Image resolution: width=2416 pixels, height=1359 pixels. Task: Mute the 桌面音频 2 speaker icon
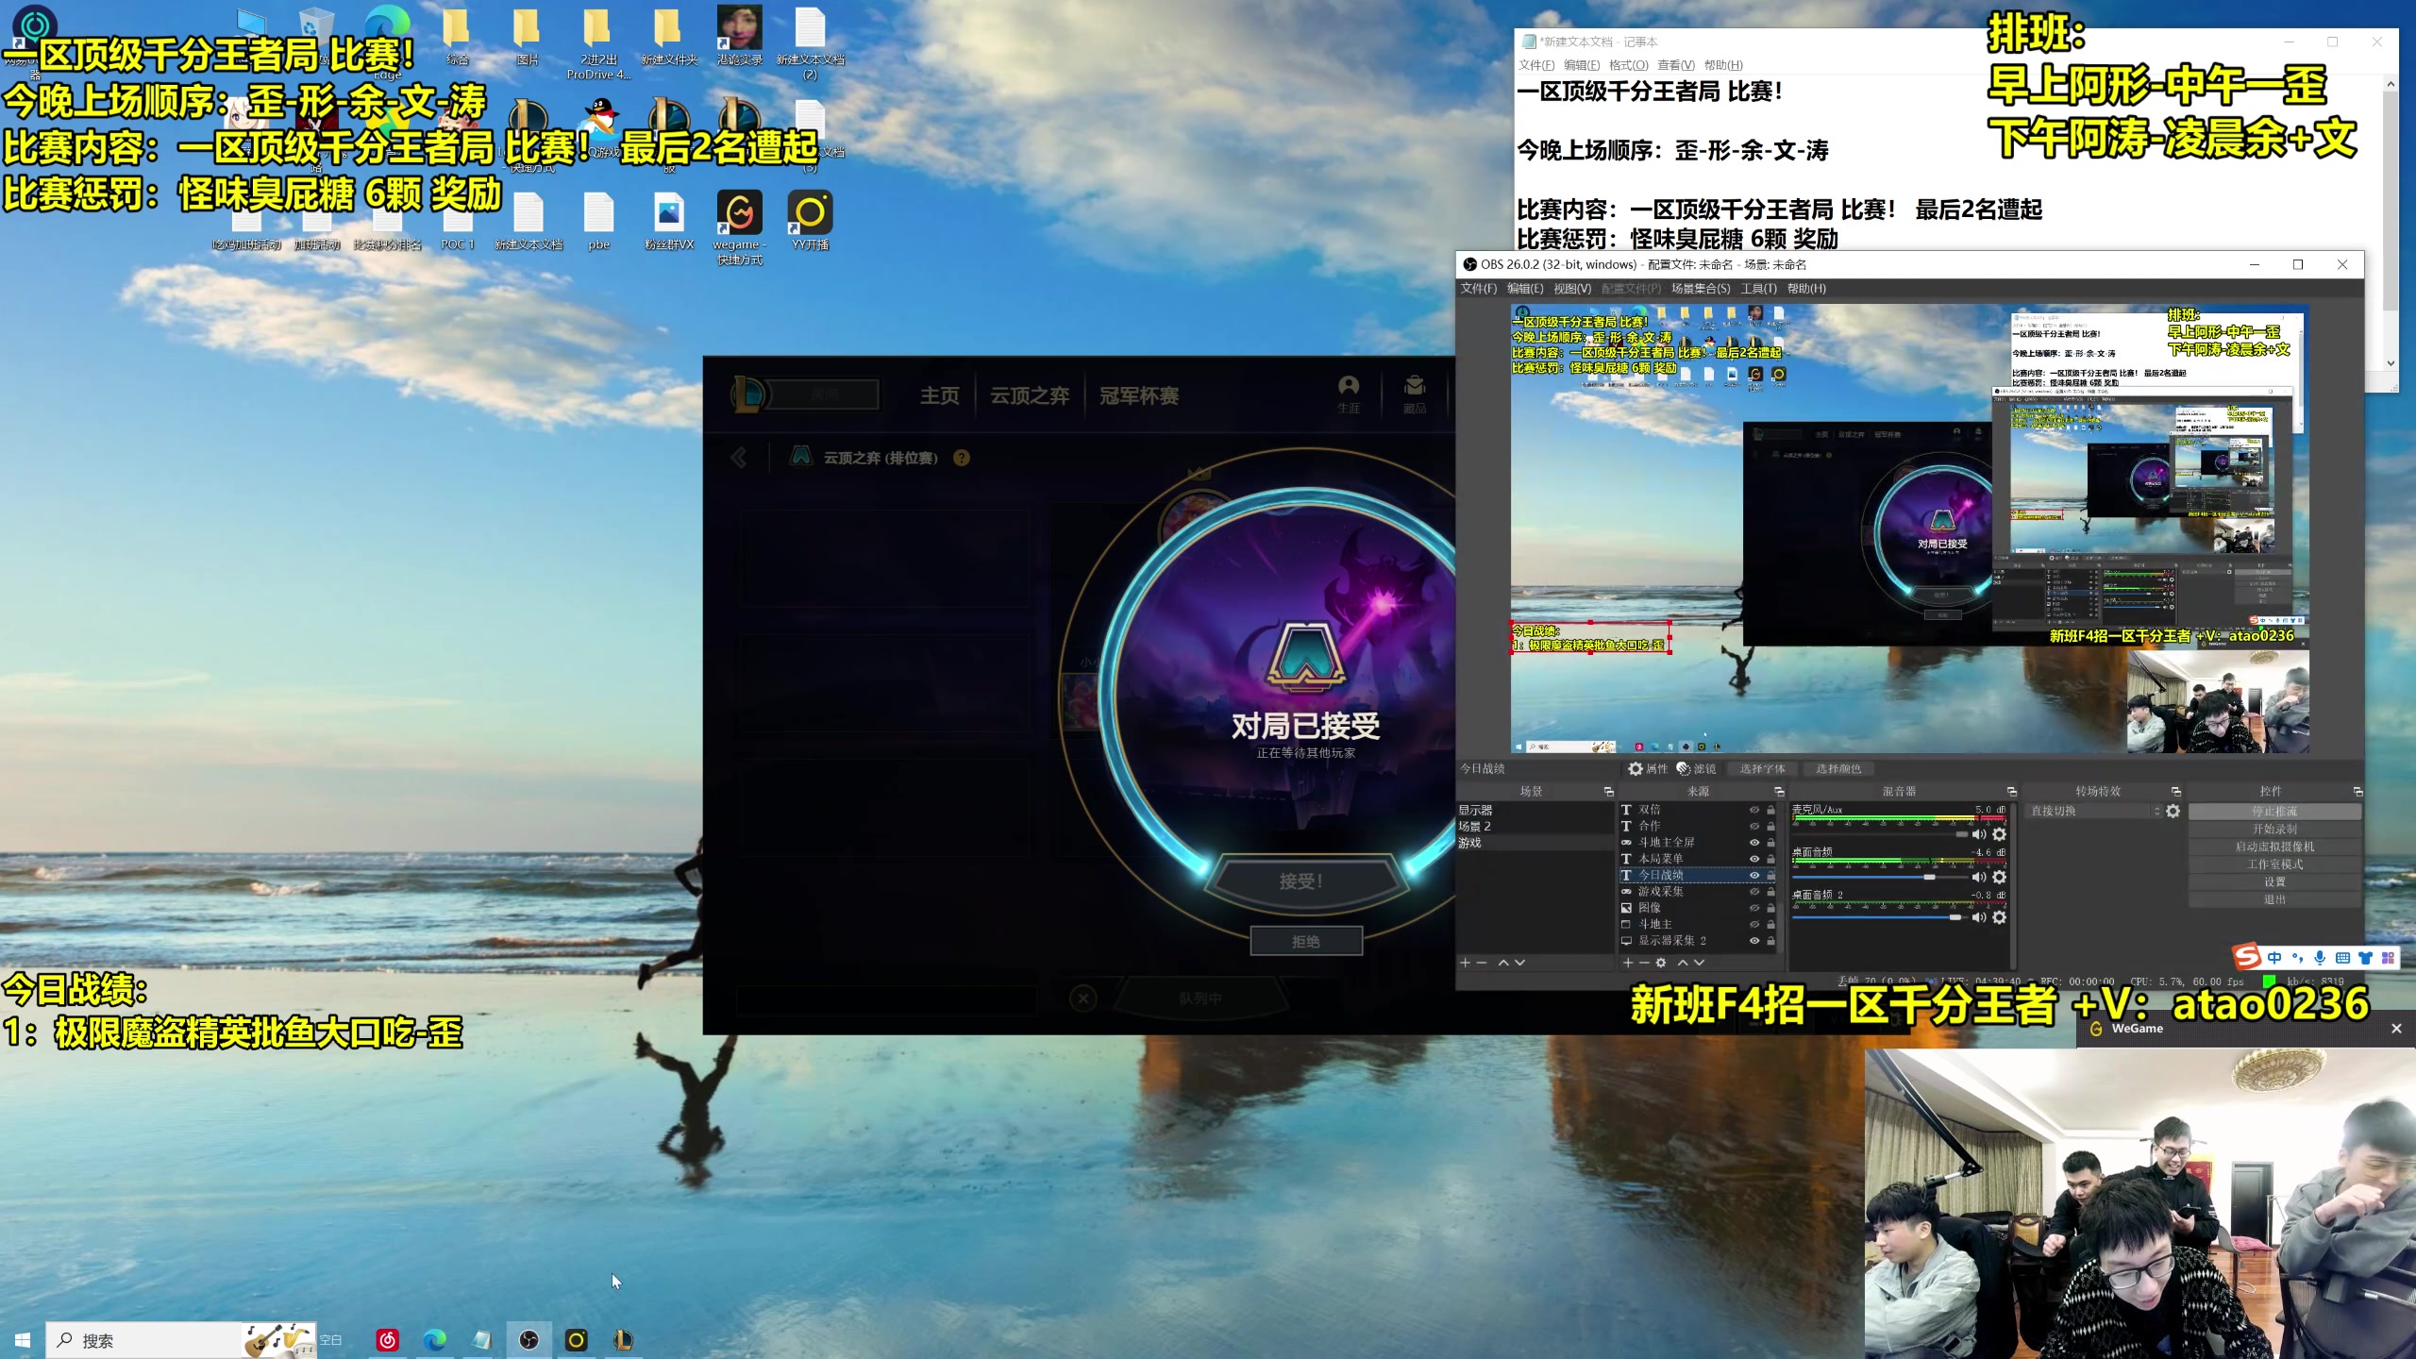pyautogui.click(x=1979, y=917)
